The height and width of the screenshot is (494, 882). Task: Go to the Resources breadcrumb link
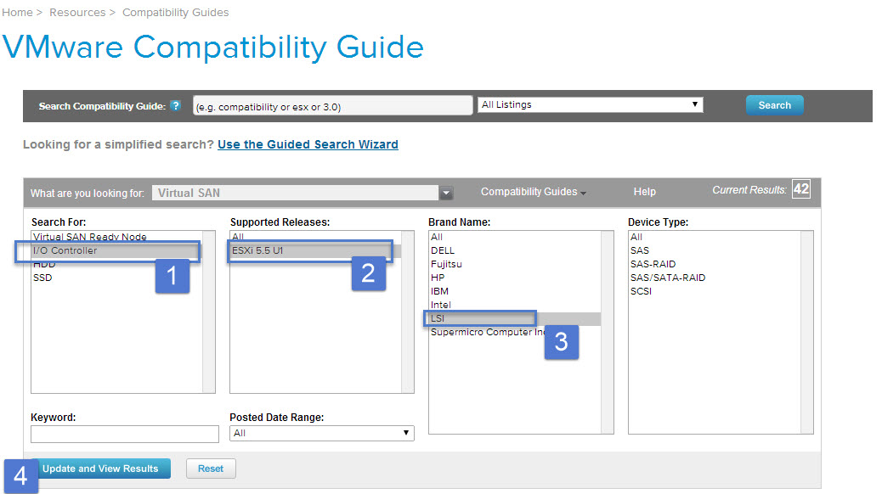[x=77, y=13]
